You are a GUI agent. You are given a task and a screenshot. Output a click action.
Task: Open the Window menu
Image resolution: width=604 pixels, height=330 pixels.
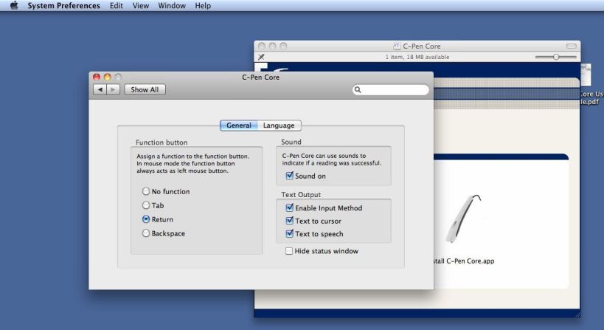pos(172,5)
